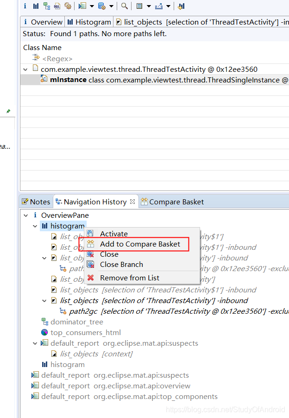The height and width of the screenshot is (418, 289).
Task: Collapse the bold list_objects ThreadTestActivity node
Action: (44, 301)
